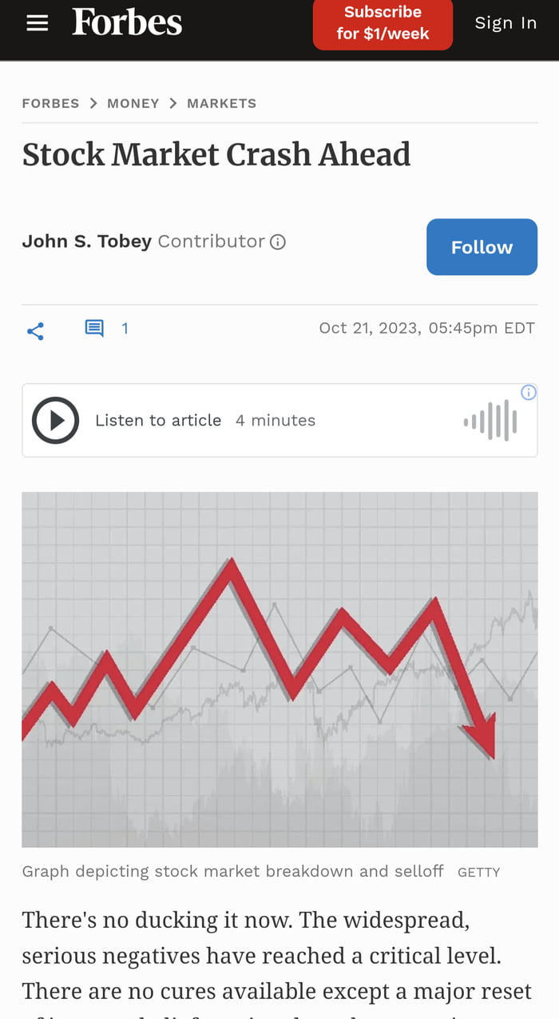The image size is (559, 1019).
Task: Open the FORBES breadcrumb link
Action: 50,103
